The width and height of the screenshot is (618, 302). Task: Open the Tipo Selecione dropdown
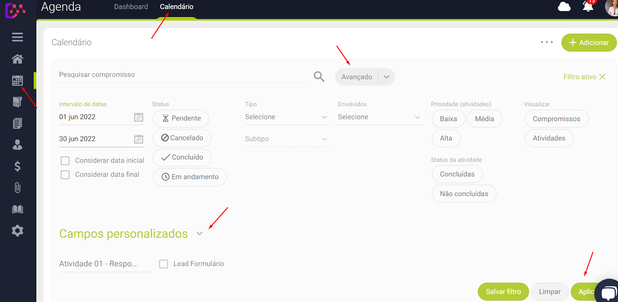coord(287,117)
